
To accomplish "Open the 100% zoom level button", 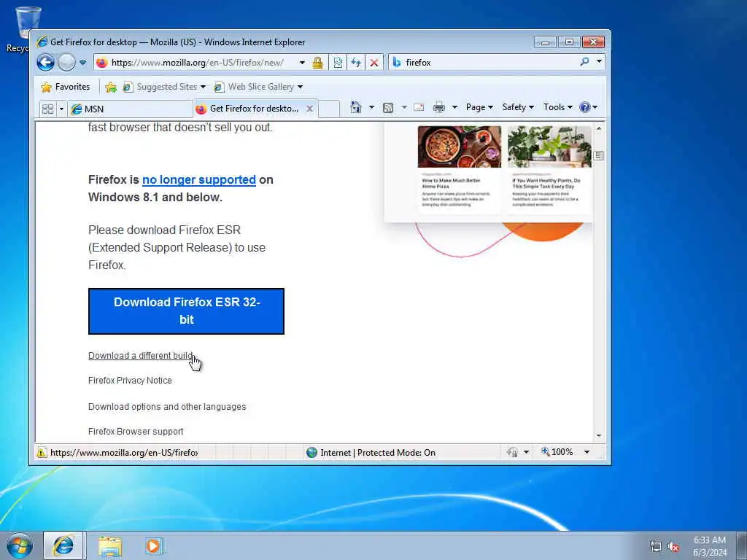I will [x=557, y=452].
